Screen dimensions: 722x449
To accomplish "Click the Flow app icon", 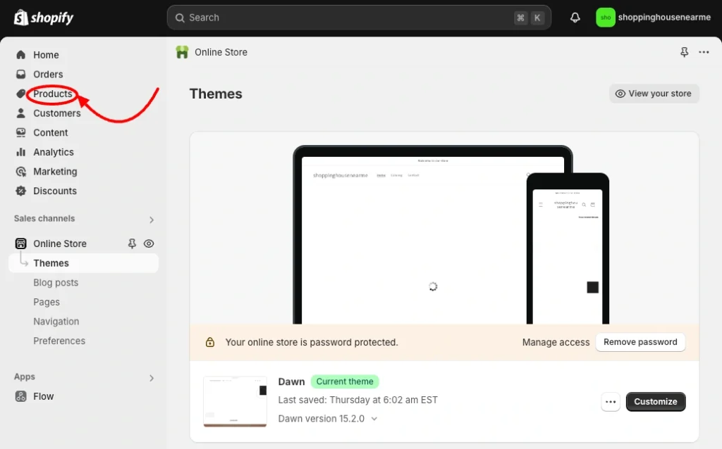I will click(x=20, y=396).
